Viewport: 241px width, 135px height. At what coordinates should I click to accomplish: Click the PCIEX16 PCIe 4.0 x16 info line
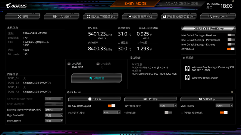coord(150,67)
